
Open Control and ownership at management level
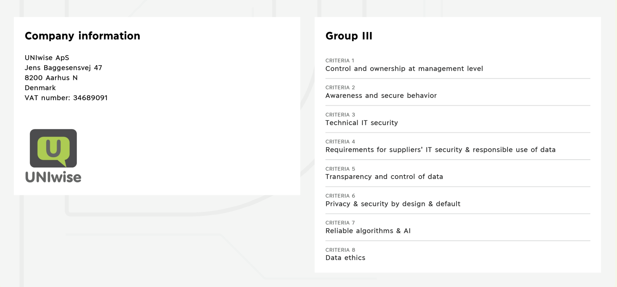click(x=404, y=69)
